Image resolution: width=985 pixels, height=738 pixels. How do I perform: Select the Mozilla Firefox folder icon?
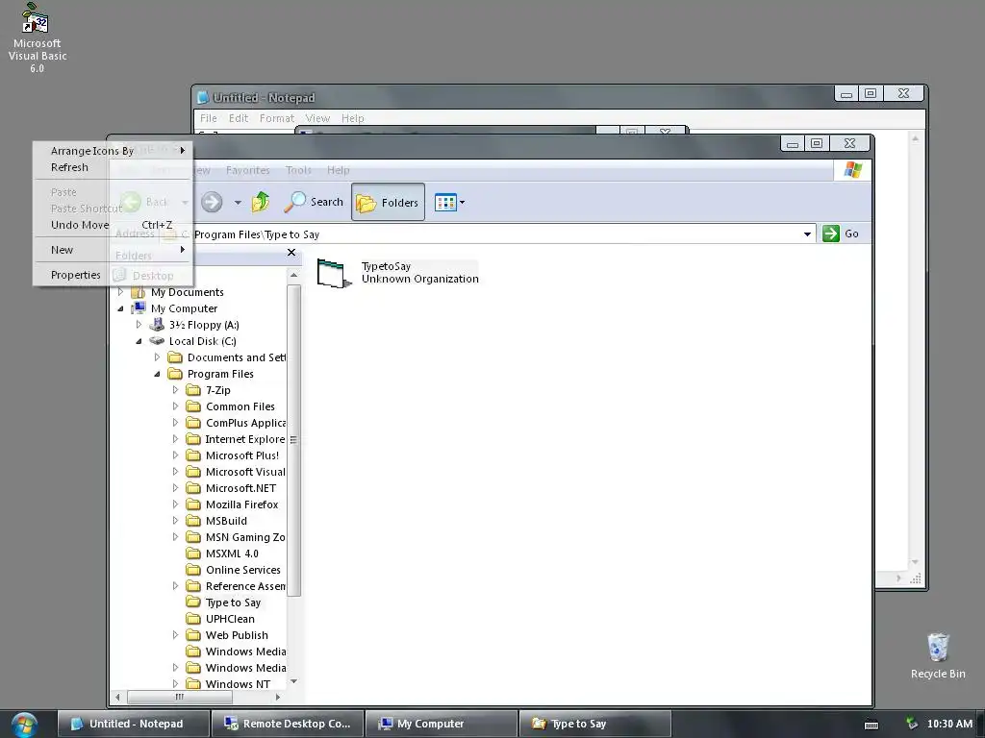(x=193, y=504)
